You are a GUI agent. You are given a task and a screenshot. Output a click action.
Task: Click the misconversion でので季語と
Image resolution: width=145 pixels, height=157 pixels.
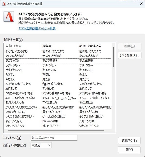pos(50,61)
